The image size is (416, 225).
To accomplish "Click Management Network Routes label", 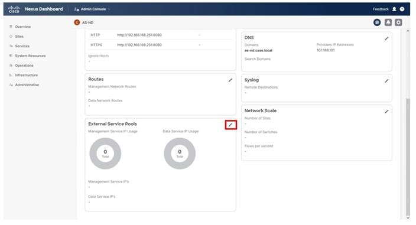I will tap(112, 86).
